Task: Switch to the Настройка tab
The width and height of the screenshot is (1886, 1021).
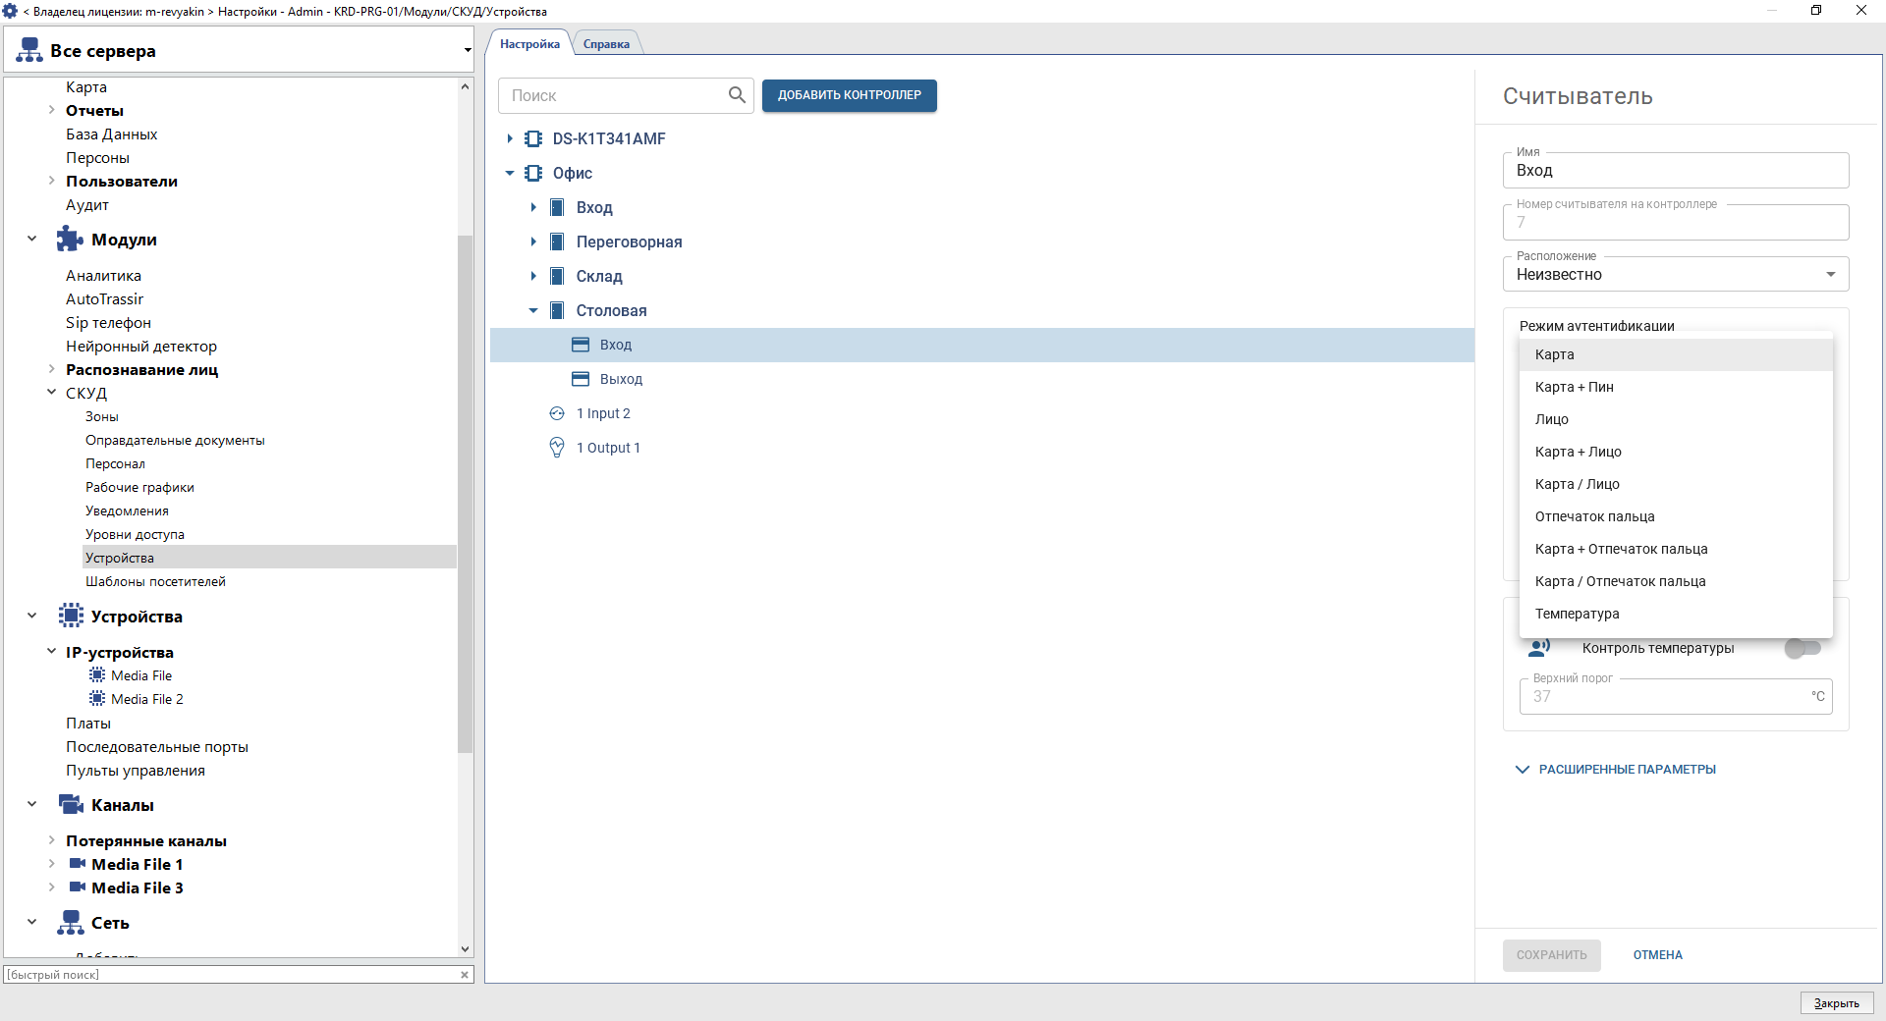Action: coord(529,43)
